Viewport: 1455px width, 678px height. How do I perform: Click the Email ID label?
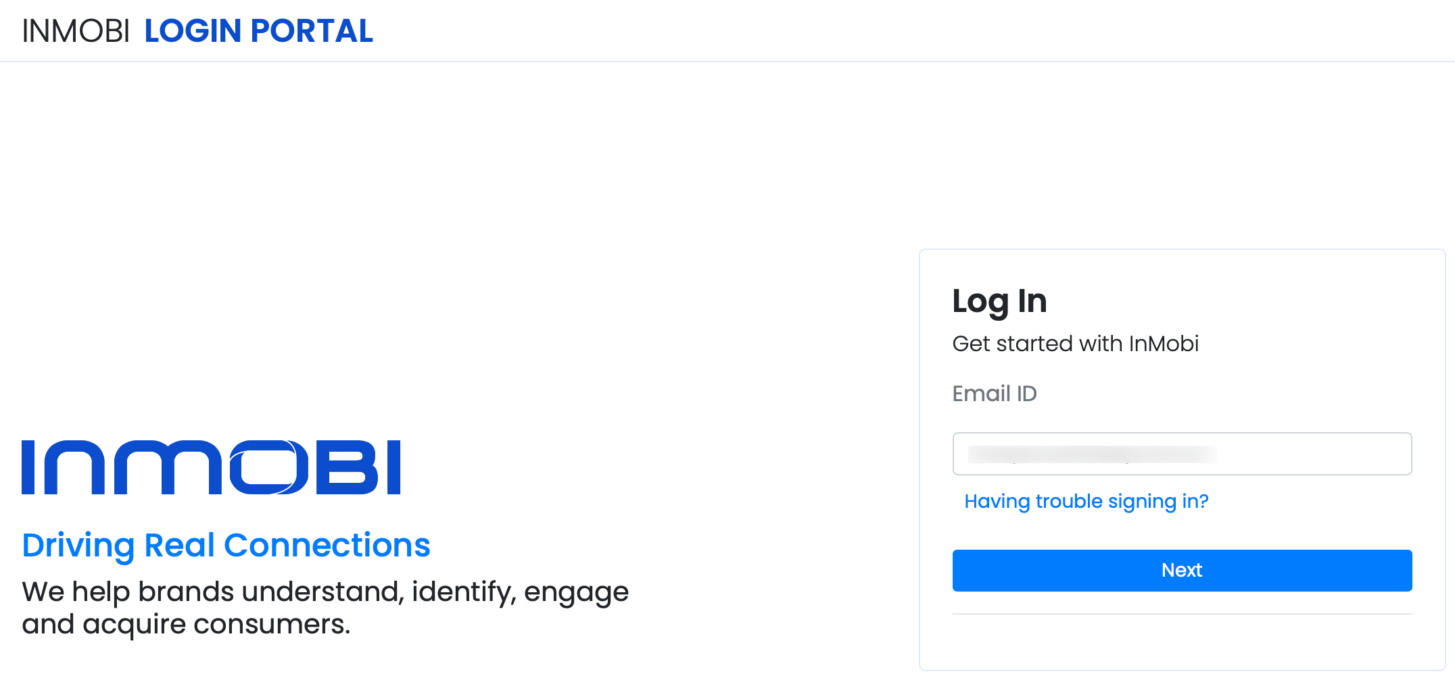point(995,394)
